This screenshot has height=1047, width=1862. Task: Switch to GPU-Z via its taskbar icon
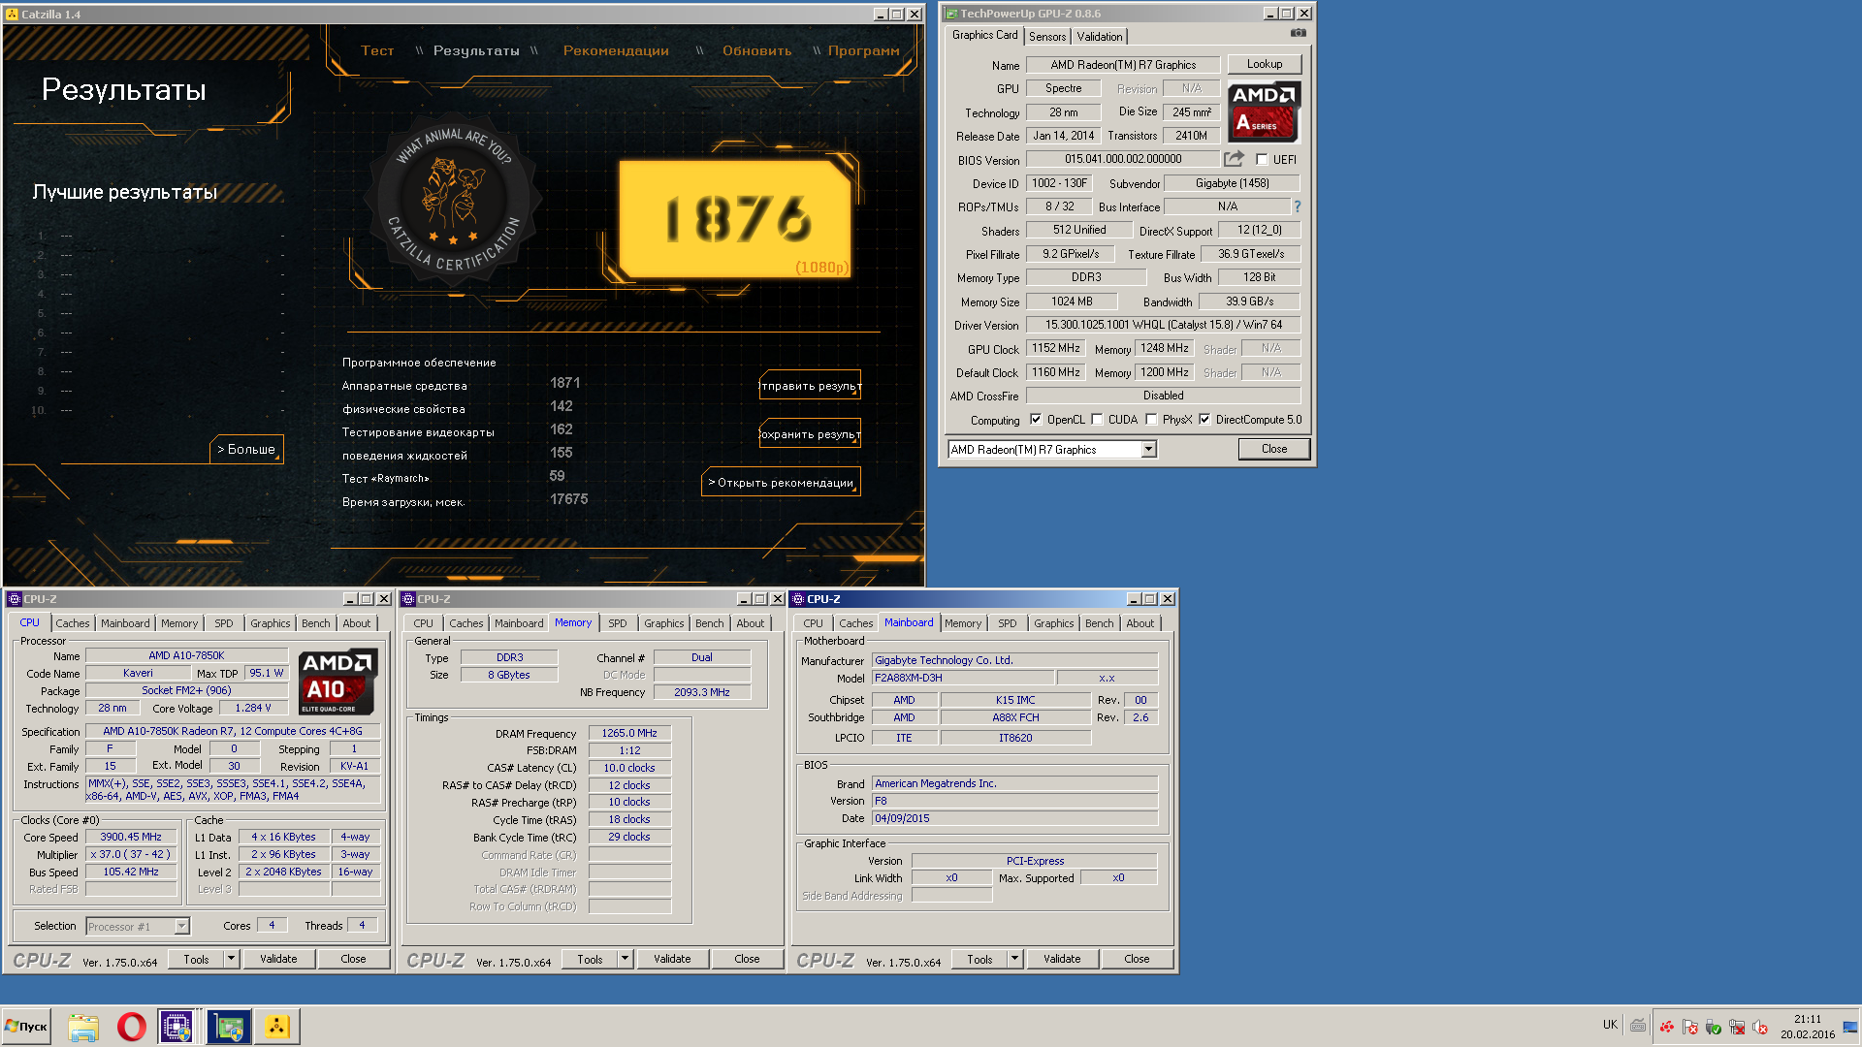click(x=229, y=1027)
